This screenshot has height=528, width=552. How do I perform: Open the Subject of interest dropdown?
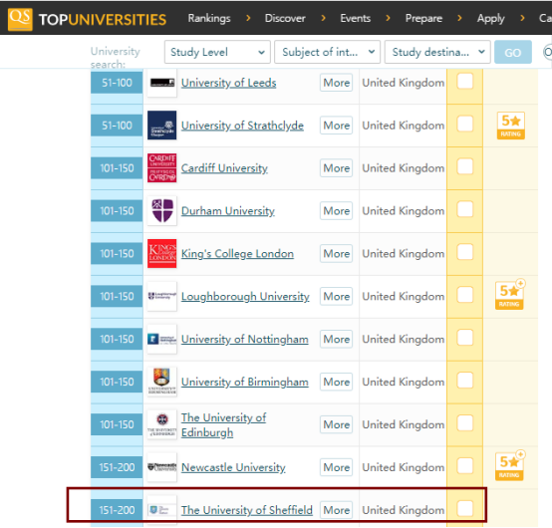coord(328,52)
